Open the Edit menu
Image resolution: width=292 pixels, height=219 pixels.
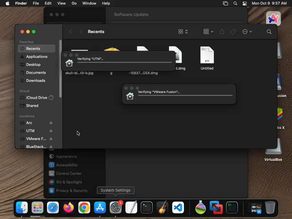[48, 3]
